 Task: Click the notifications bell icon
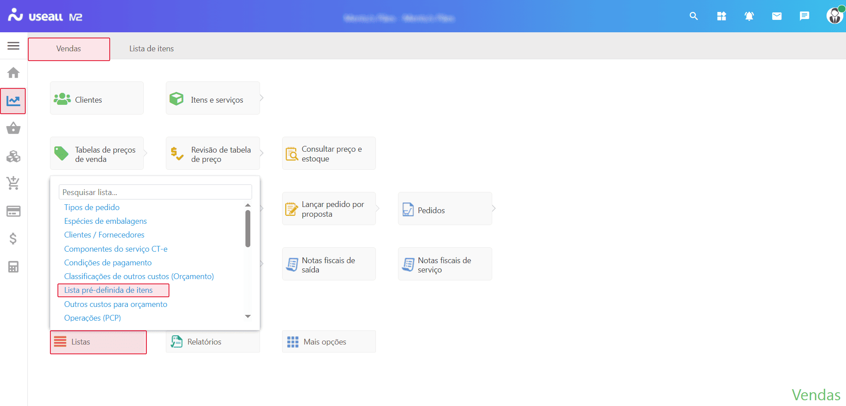point(749,16)
